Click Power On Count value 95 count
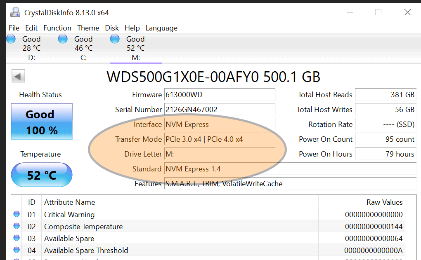Viewport: 421px width, 260px height. [x=386, y=139]
